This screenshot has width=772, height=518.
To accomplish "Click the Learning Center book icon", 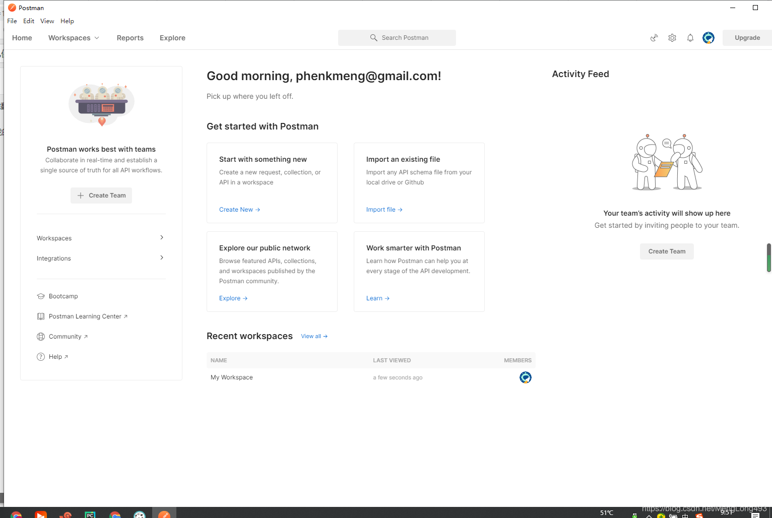I will point(41,316).
